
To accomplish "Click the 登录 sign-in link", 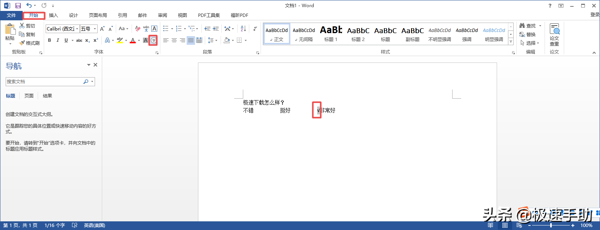I will [x=595, y=14].
